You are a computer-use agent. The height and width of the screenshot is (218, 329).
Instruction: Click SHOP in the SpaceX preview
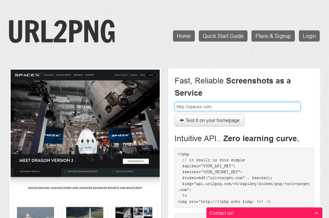151,75
